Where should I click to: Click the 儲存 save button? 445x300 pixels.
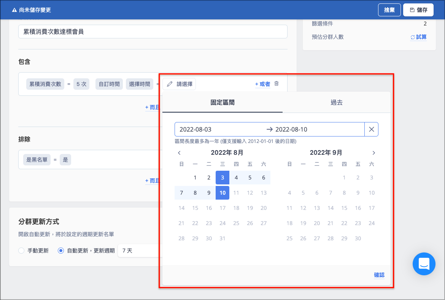coord(418,10)
